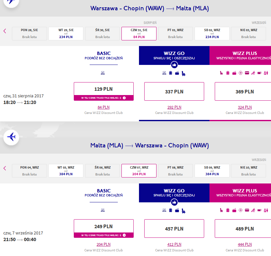Viewport: 271px width, 256px height.
Task: Click airplane flexibility icon under return WIZZ PLUS
Action: click(241, 210)
